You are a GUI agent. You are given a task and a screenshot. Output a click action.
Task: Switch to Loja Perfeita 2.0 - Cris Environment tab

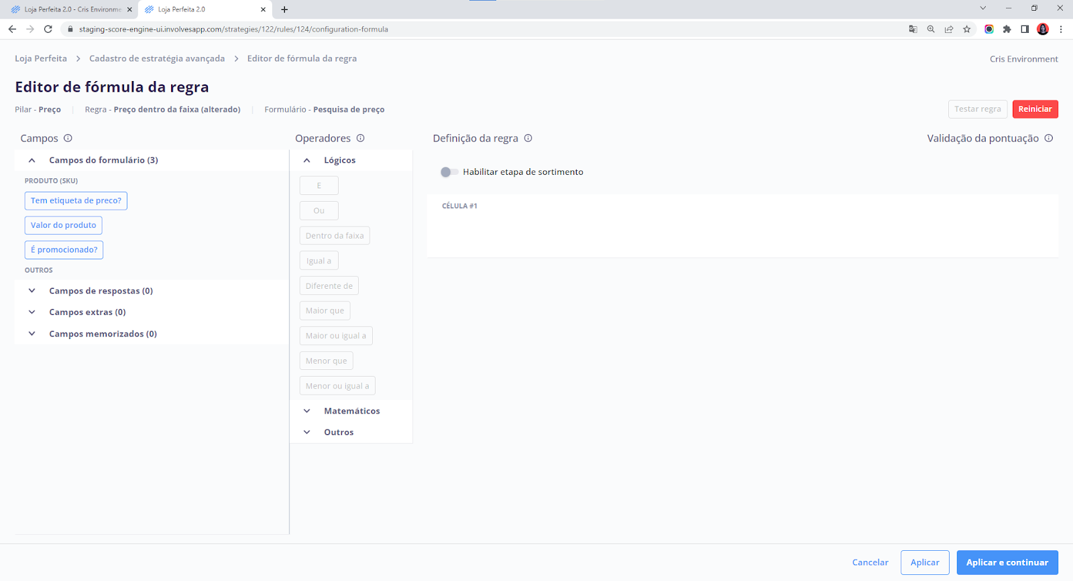click(70, 9)
